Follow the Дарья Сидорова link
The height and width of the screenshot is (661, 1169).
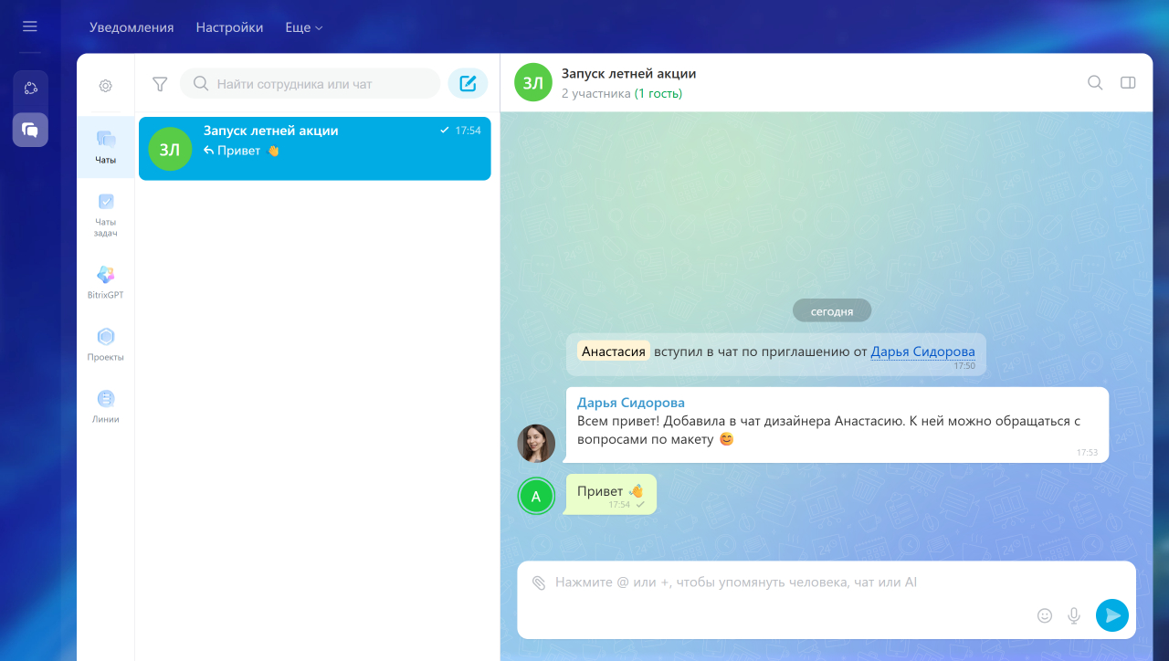coord(922,351)
